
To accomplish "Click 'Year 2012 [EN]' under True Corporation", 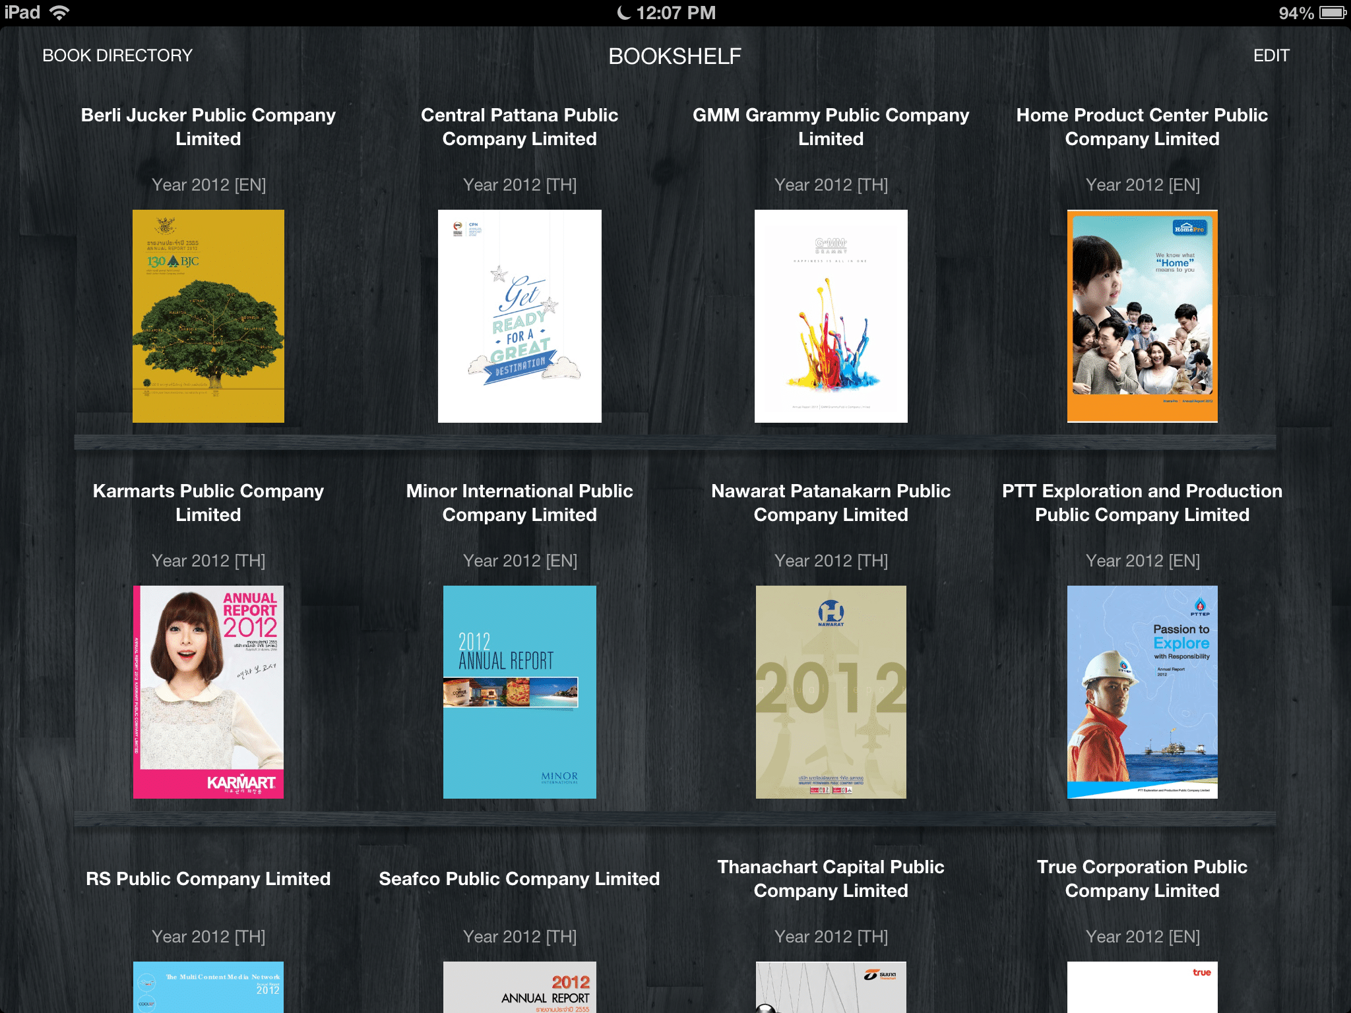I will (x=1143, y=936).
